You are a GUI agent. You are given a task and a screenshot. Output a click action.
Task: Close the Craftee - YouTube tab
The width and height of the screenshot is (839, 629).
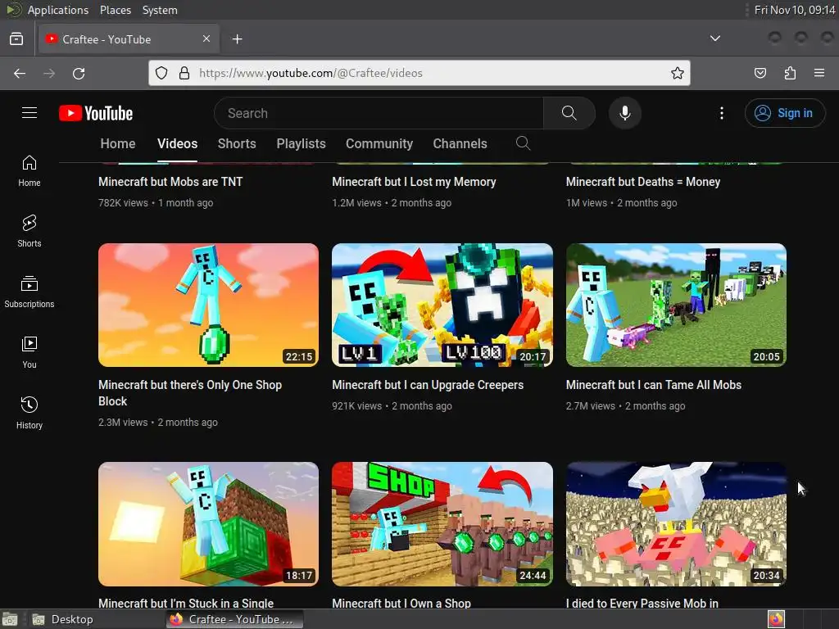[206, 38]
